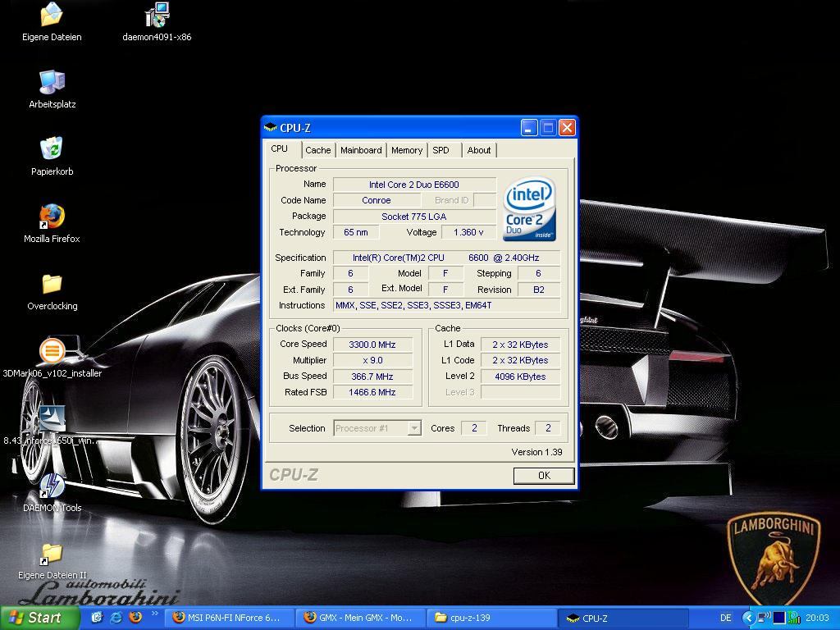This screenshot has width=840, height=630.
Task: Click the Threads count field
Action: [547, 427]
